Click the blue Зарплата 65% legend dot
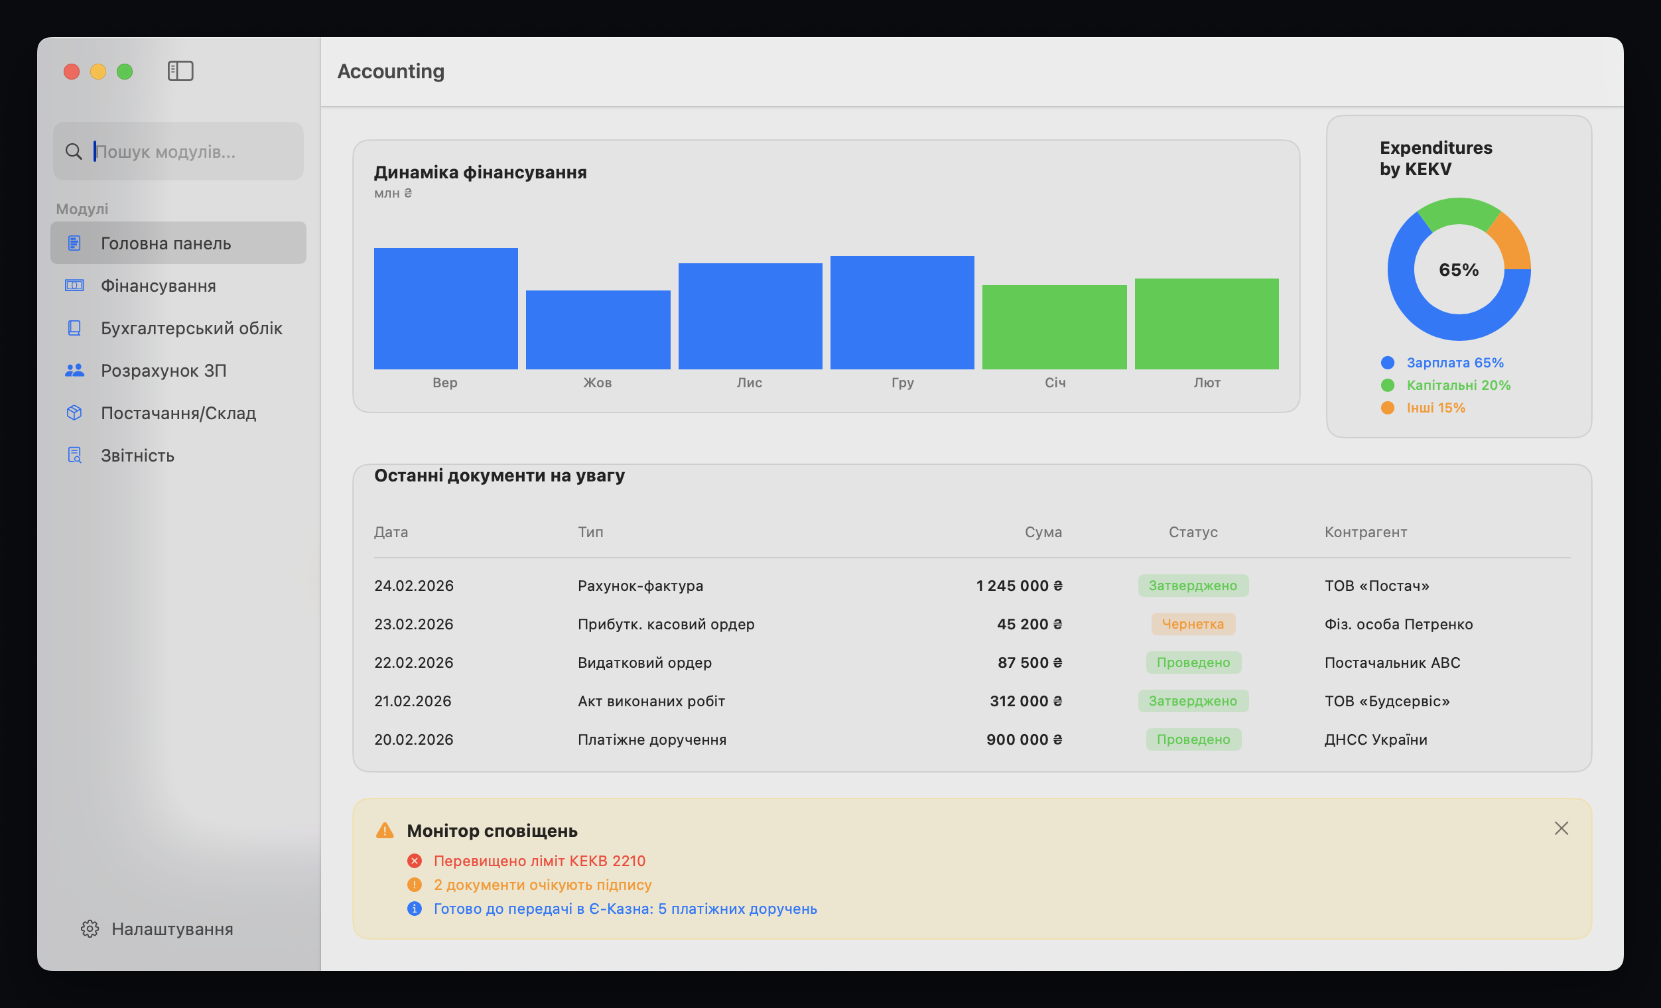The image size is (1661, 1008). (1387, 363)
